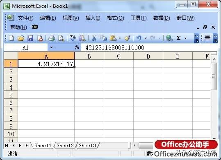This screenshot has height=160, width=221.
Task: Open the Name Box dropdown arrow
Action: (x=51, y=47)
